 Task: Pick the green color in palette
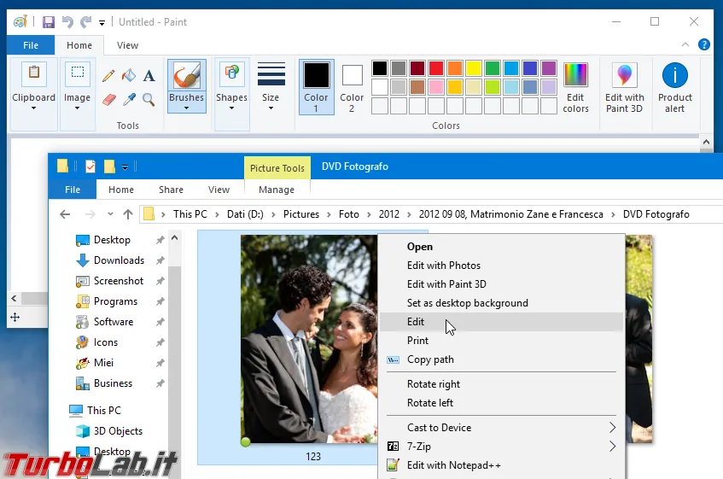(x=493, y=68)
